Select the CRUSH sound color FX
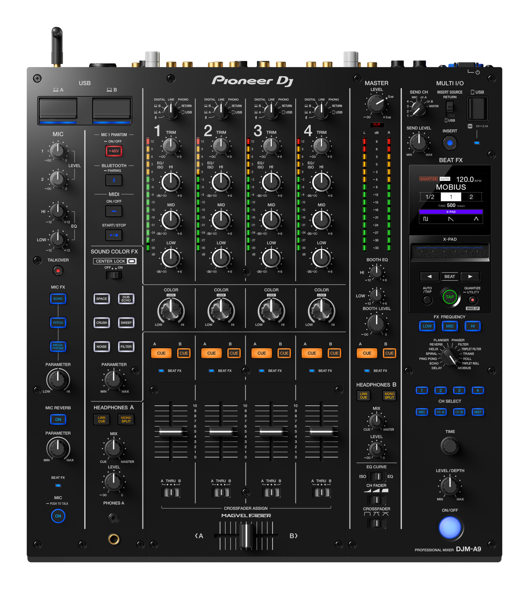The image size is (529, 589). 101,323
